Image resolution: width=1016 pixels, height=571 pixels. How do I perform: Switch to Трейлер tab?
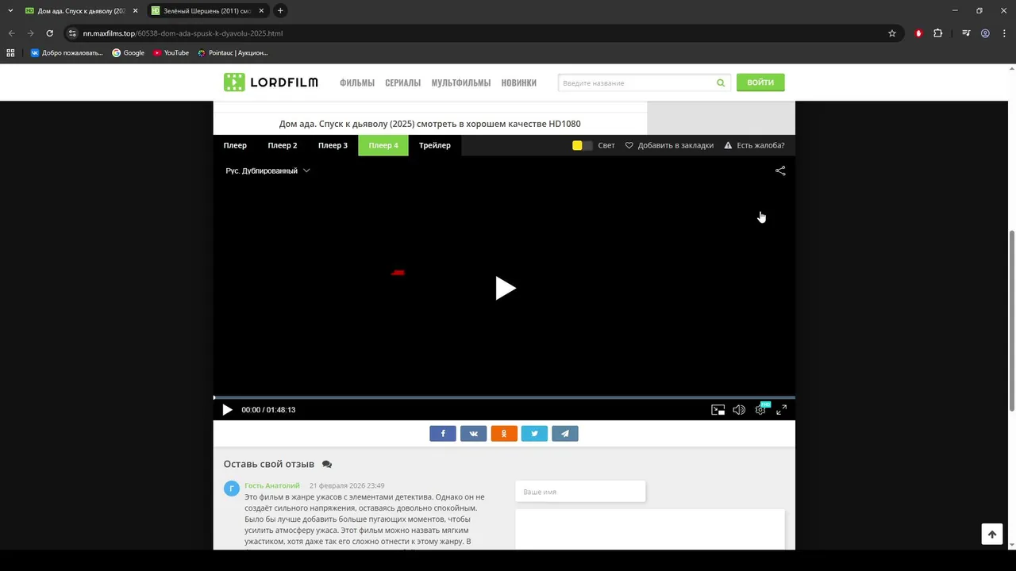point(435,145)
